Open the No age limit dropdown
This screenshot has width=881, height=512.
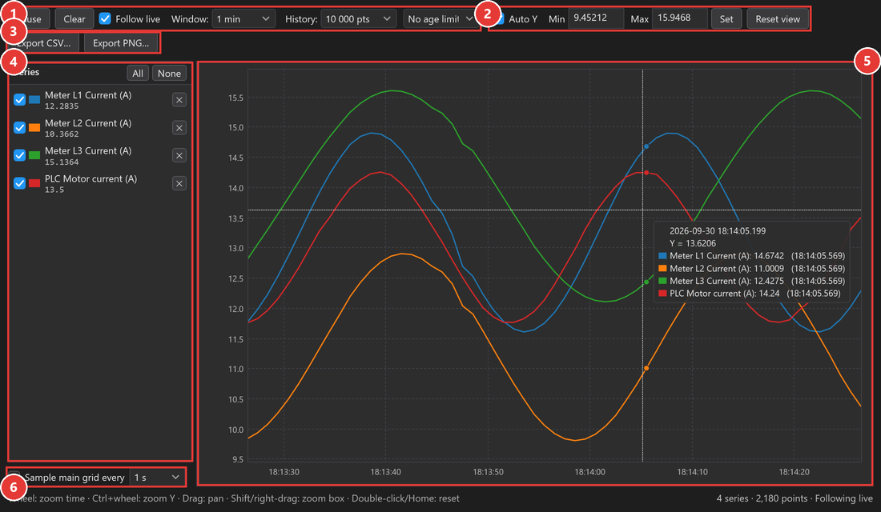point(440,19)
